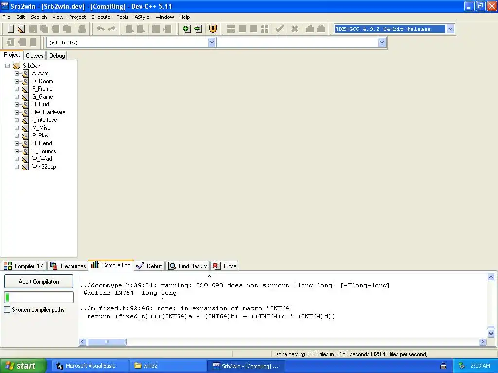Click the 'm_fixed.h:92:46: note' log line
The image size is (498, 373).
point(186,308)
